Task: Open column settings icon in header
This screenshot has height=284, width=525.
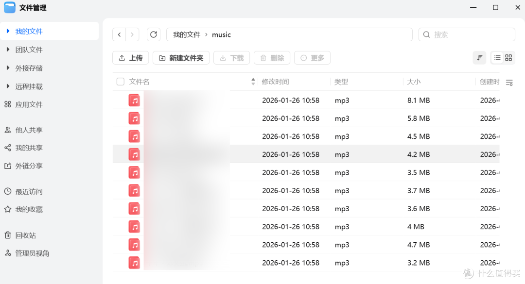Action: tap(509, 83)
